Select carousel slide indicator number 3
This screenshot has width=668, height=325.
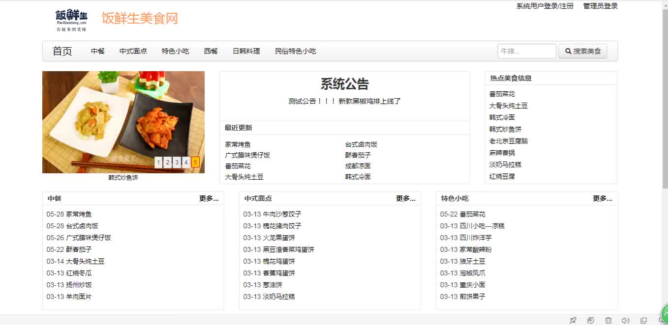click(x=177, y=162)
